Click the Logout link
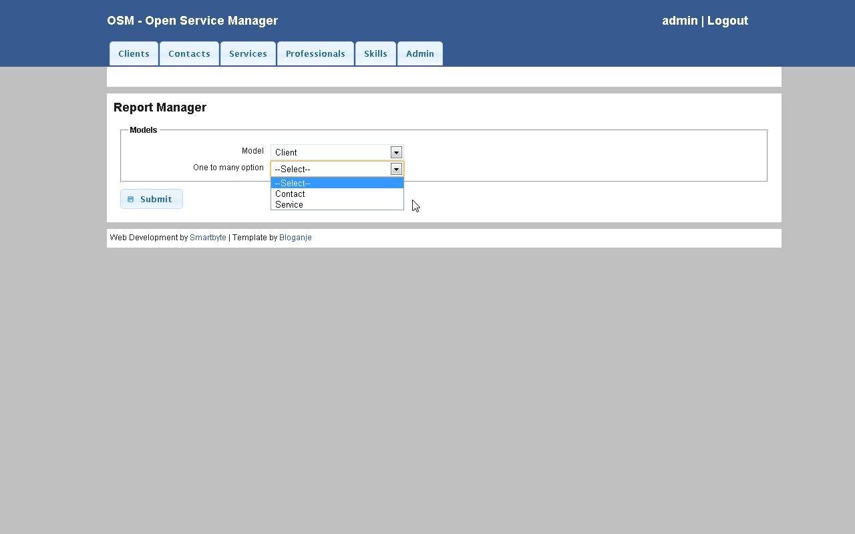This screenshot has height=534, width=855. pyautogui.click(x=727, y=21)
